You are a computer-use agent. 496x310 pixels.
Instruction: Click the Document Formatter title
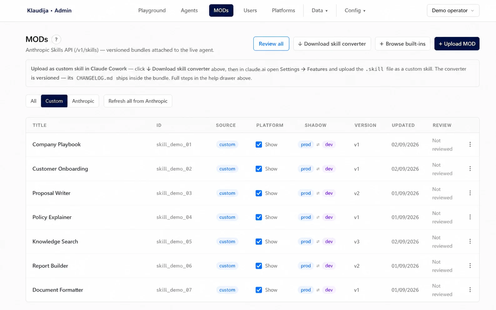(x=58, y=290)
